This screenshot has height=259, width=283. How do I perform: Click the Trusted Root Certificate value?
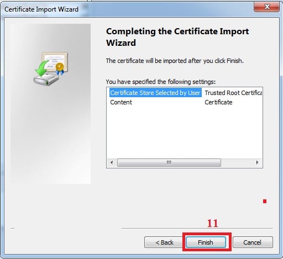[233, 93]
